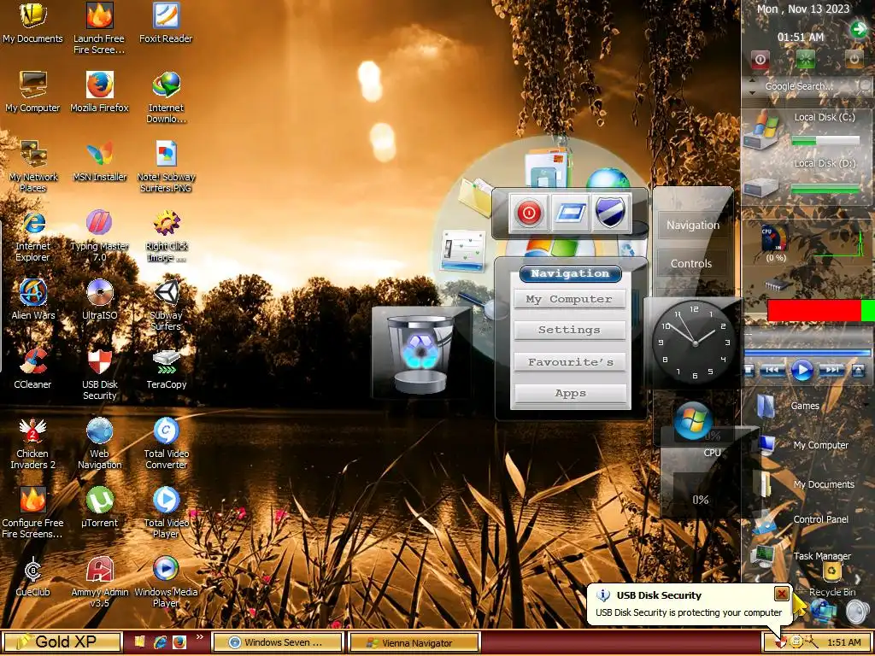Open Games from the sidebar shortcuts

(789, 406)
